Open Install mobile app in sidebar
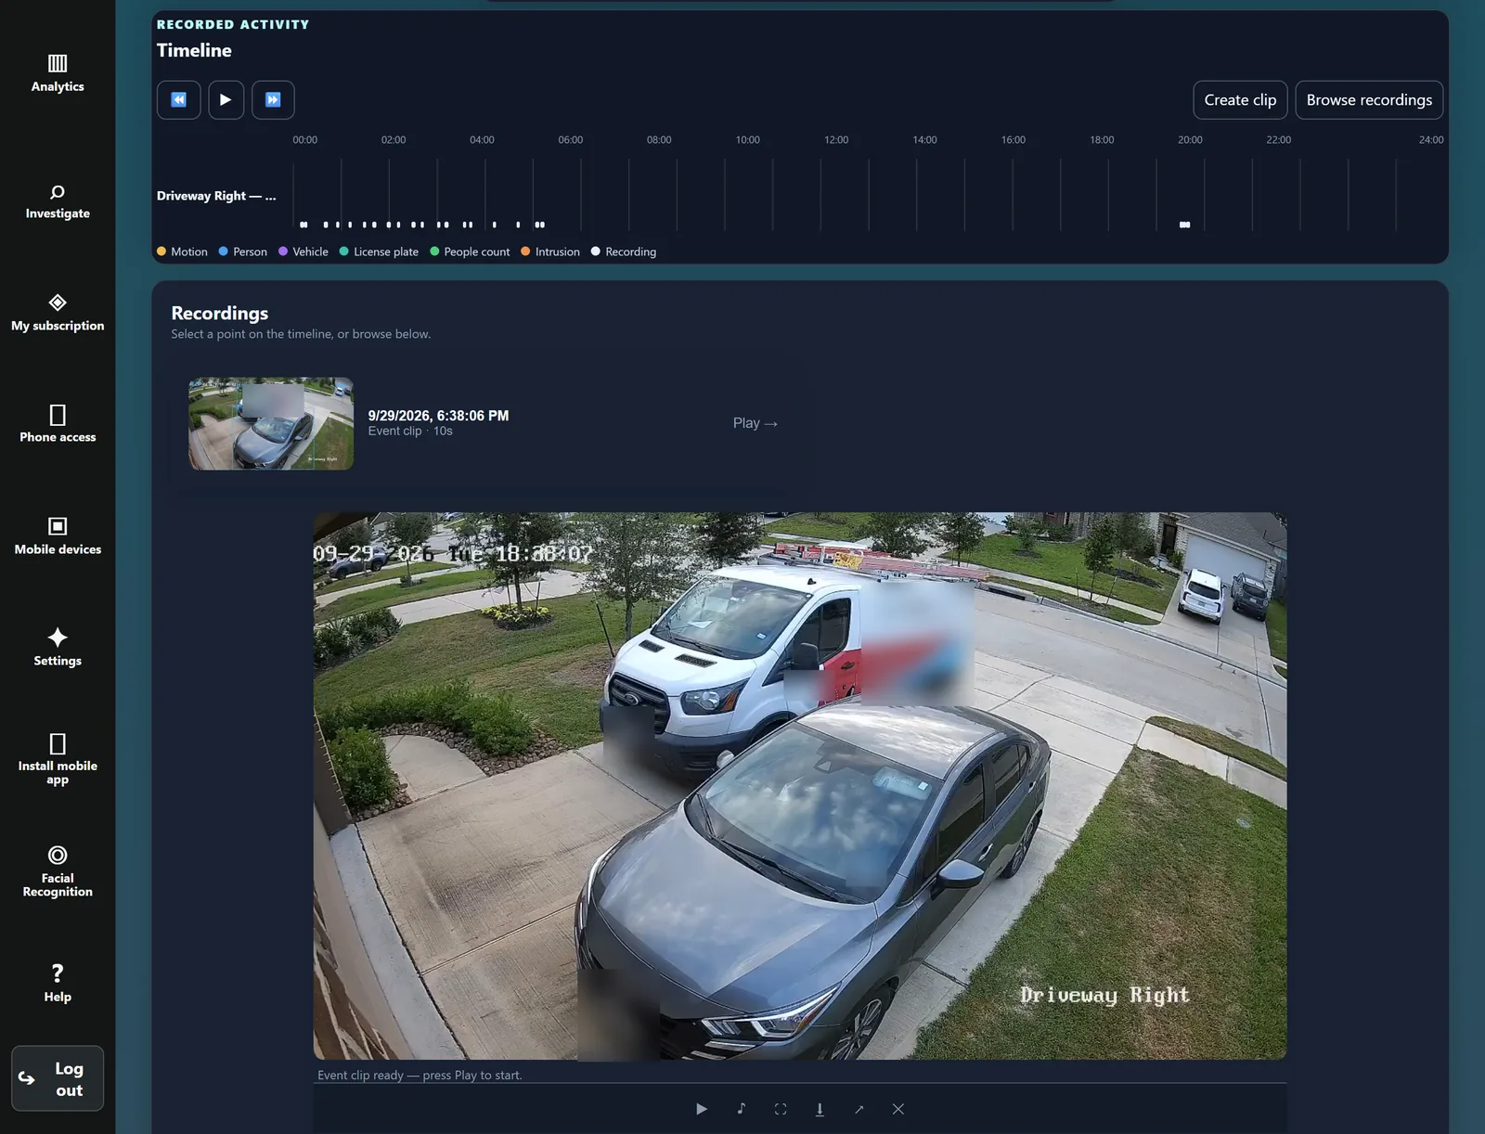The width and height of the screenshot is (1485, 1134). tap(58, 759)
